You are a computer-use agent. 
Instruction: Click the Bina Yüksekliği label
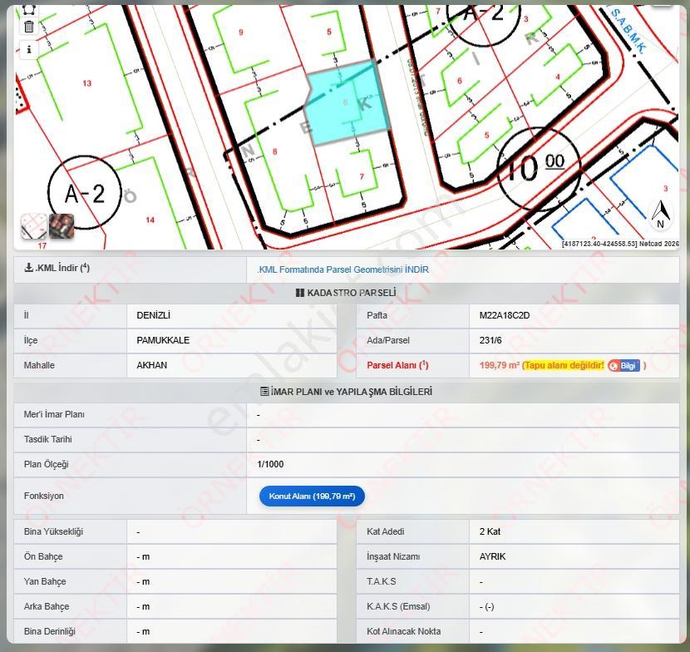[x=53, y=531]
